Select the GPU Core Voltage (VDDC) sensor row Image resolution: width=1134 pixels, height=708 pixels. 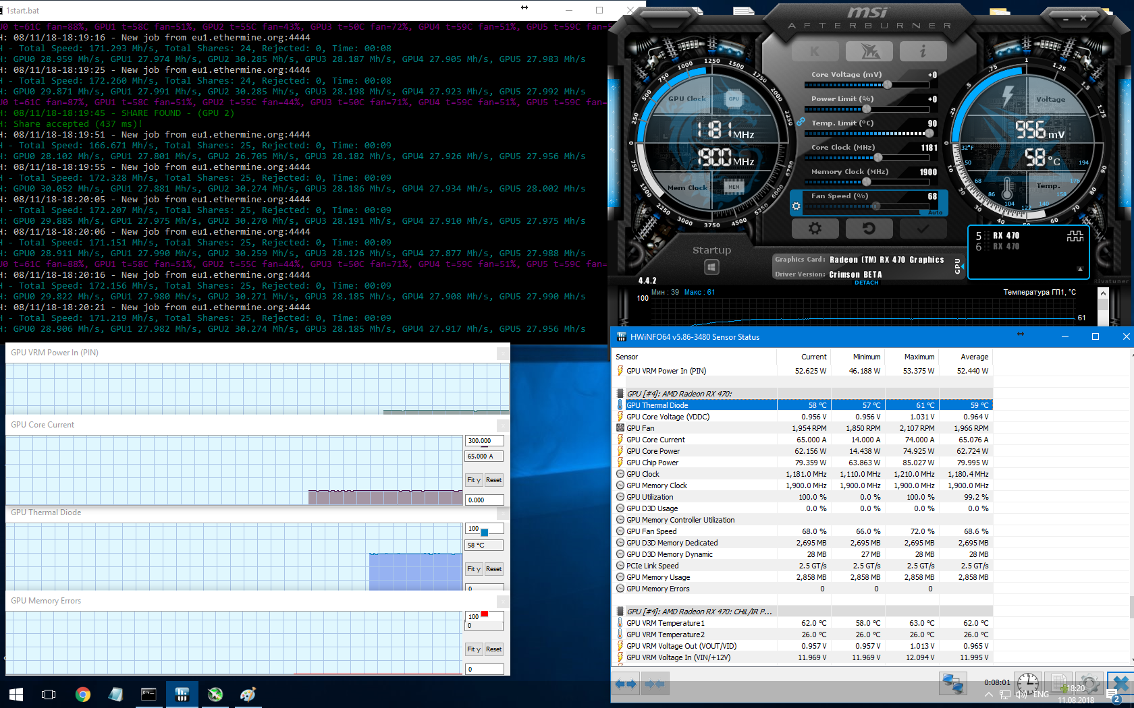click(x=668, y=417)
